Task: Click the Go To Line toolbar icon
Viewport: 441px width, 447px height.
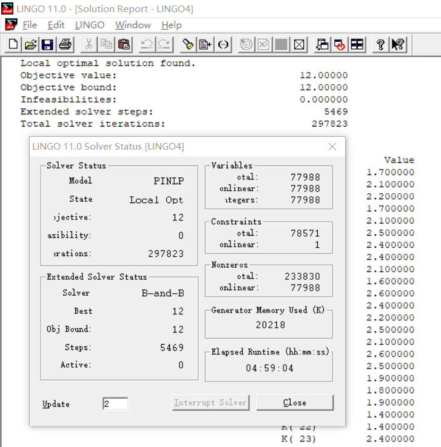Action: pos(206,44)
